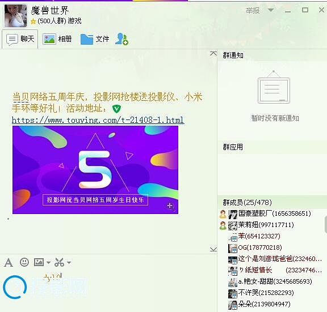Expand the dropdown arrow beside 举报

271,10
